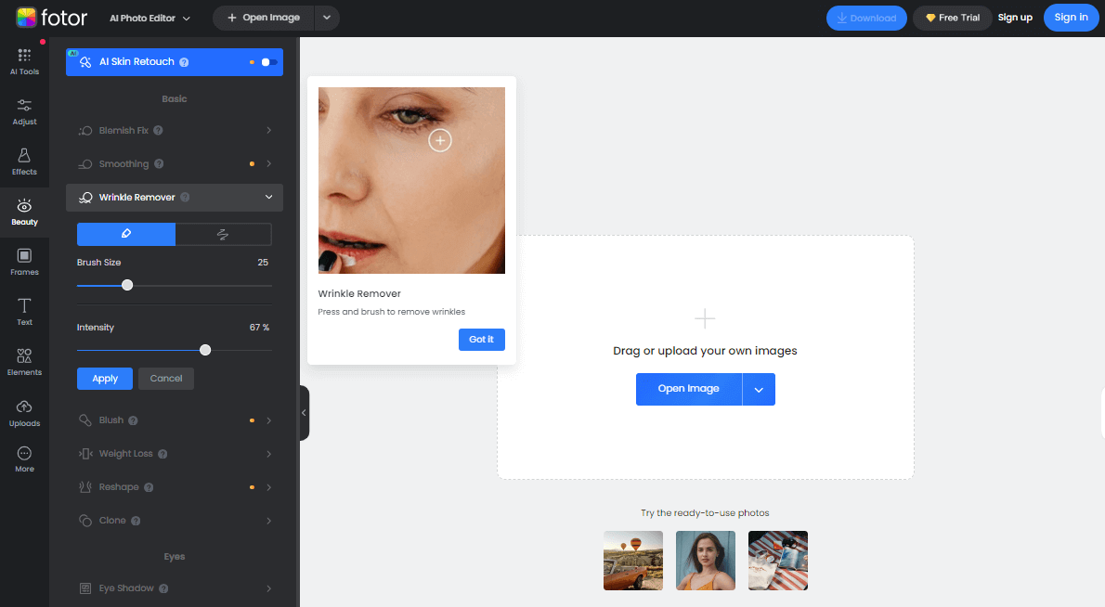Switch to the wrinkle eraser mode button
This screenshot has height=607, width=1105.
coord(223,234)
